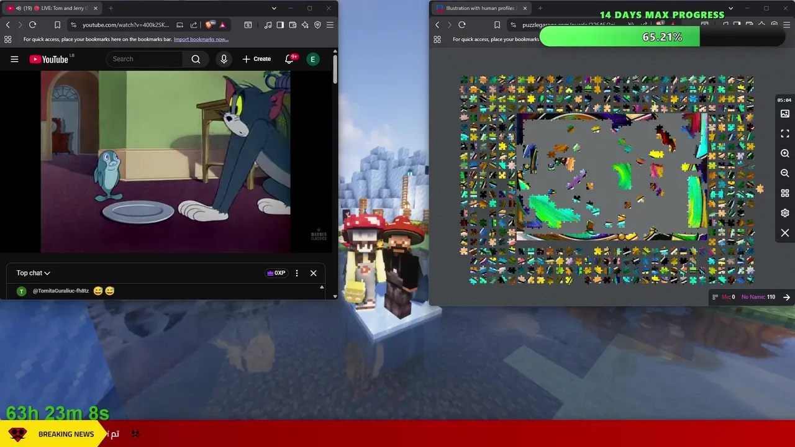This screenshot has height=447, width=795.
Task: Start voice search with the microphone icon
Action: (x=224, y=59)
